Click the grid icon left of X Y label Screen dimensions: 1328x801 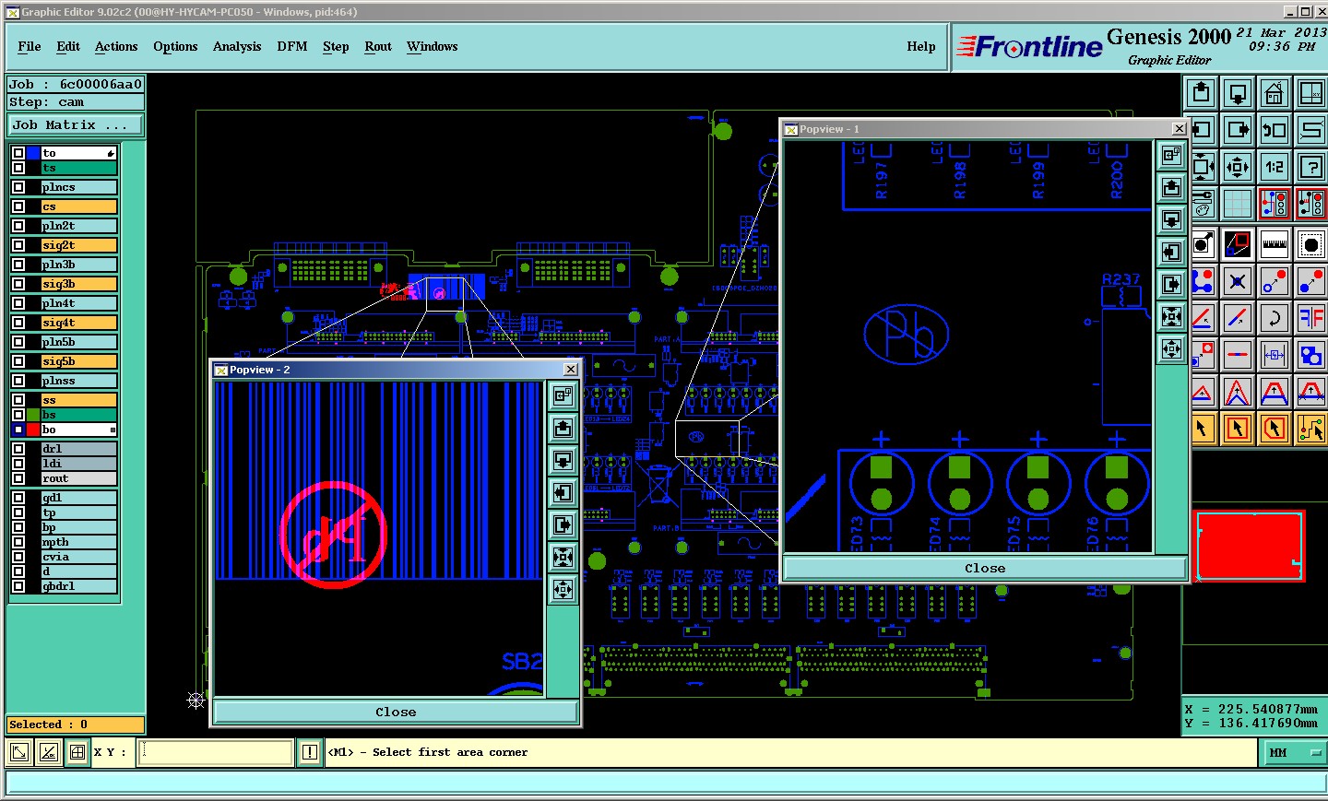click(77, 752)
